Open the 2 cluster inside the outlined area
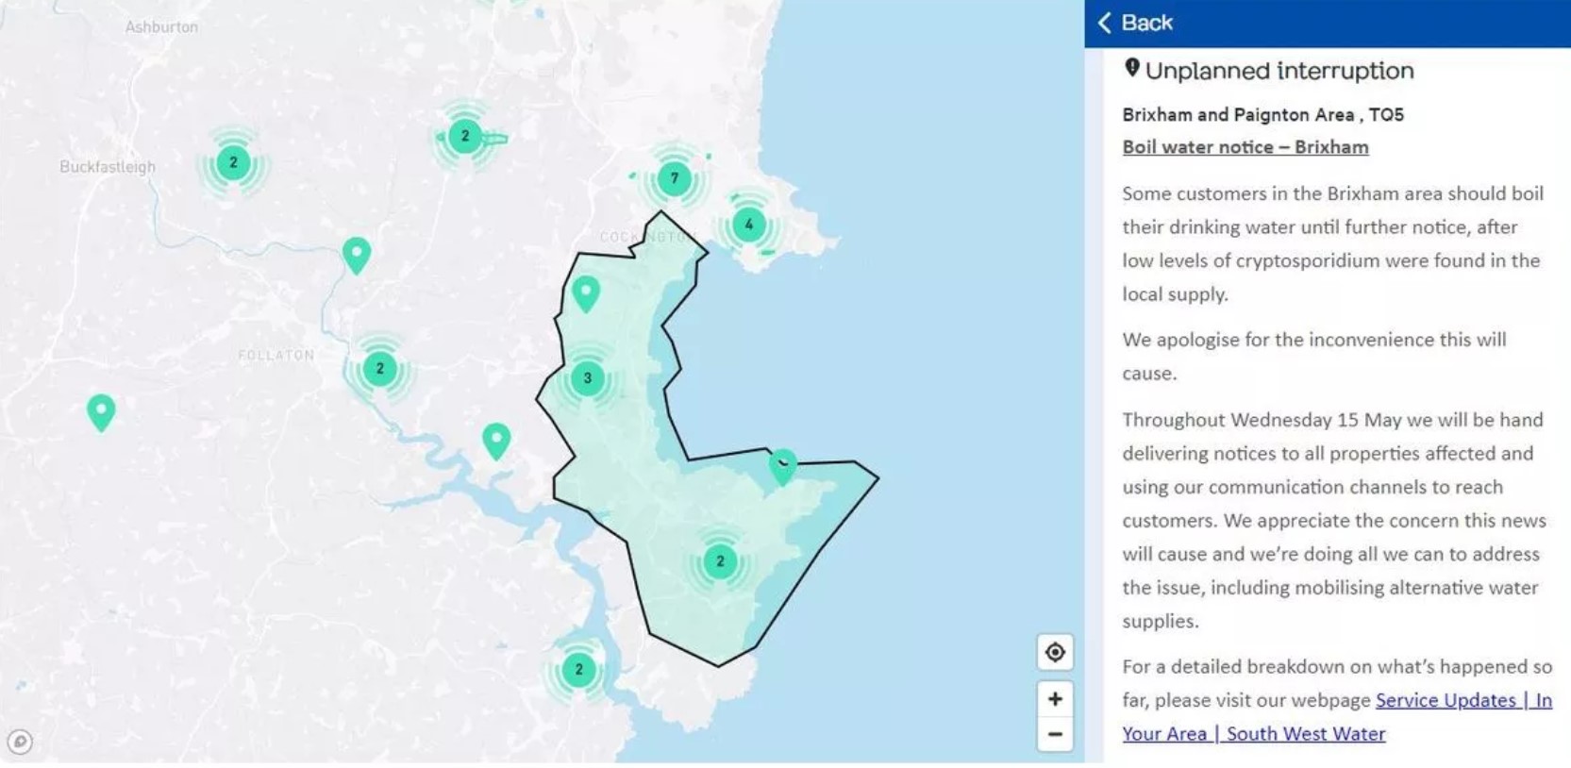Image resolution: width=1571 pixels, height=768 pixels. [720, 561]
